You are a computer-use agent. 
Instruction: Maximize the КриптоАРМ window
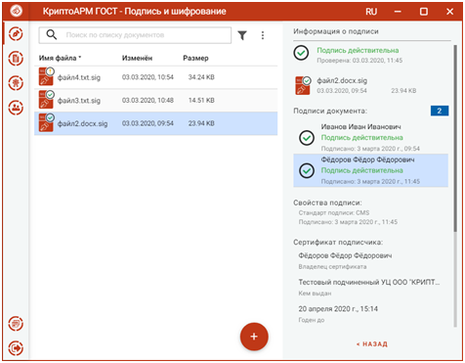click(424, 12)
